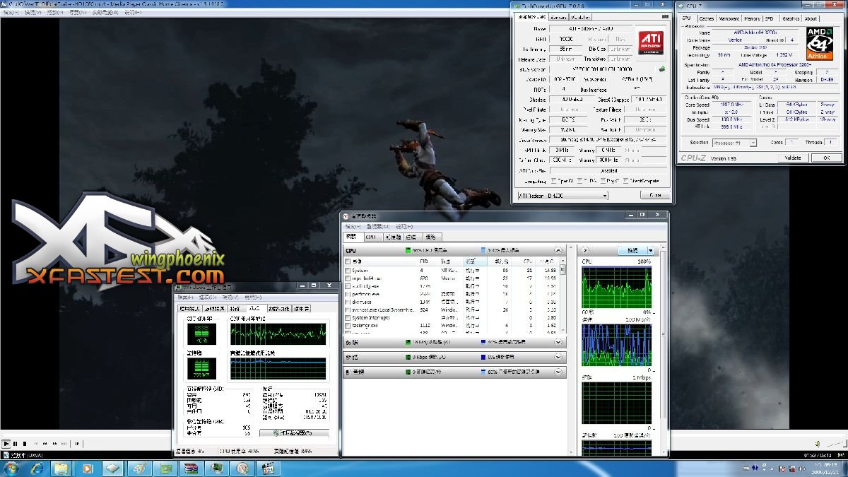Screen dimensions: 848x477
Task: Play the video in Media Player Classic
Action: pyautogui.click(x=6, y=444)
